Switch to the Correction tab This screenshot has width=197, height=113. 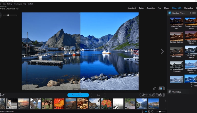click(x=150, y=8)
